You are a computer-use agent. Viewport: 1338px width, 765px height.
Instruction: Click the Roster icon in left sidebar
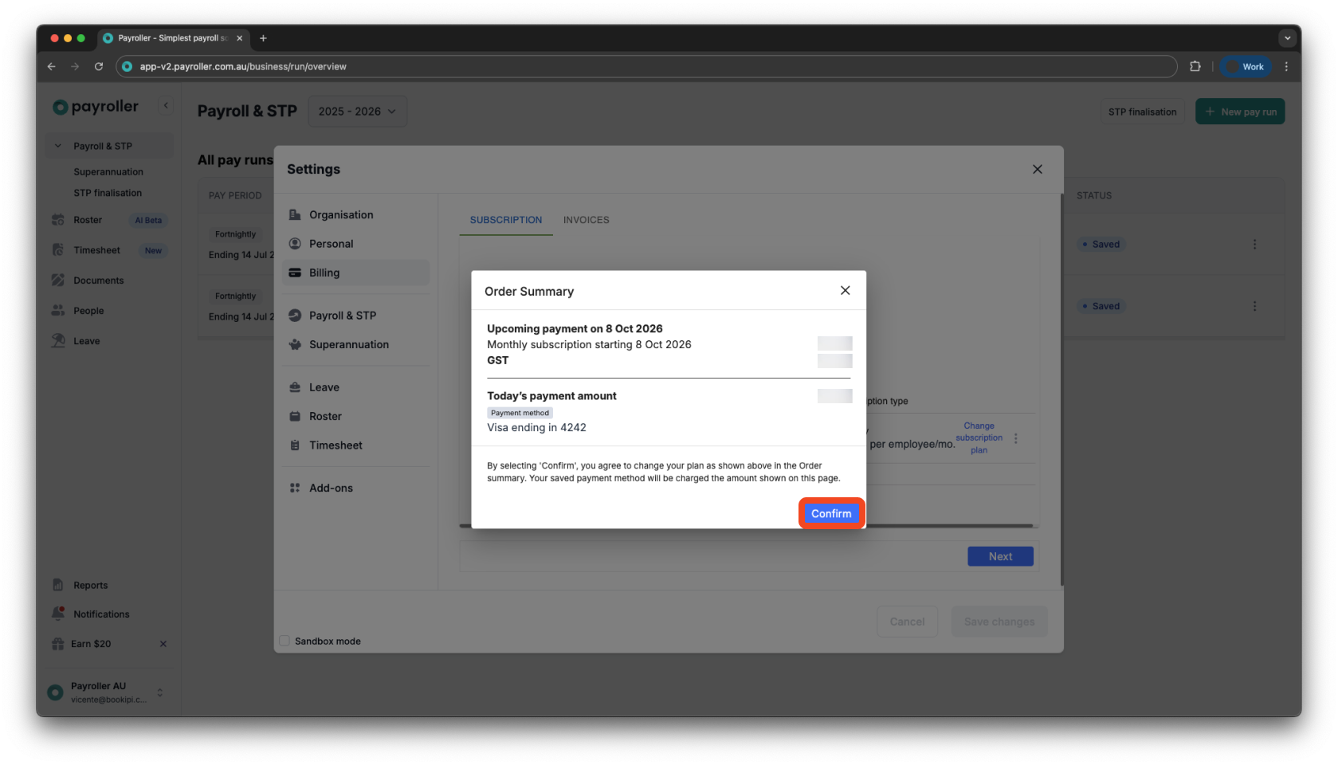[x=58, y=220]
